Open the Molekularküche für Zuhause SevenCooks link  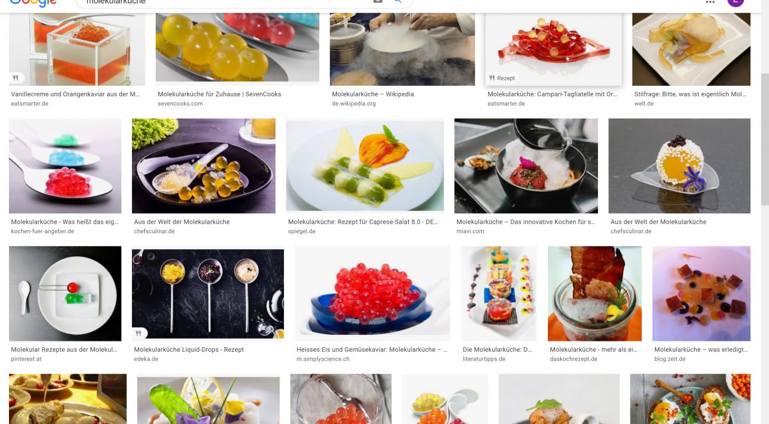tap(219, 94)
